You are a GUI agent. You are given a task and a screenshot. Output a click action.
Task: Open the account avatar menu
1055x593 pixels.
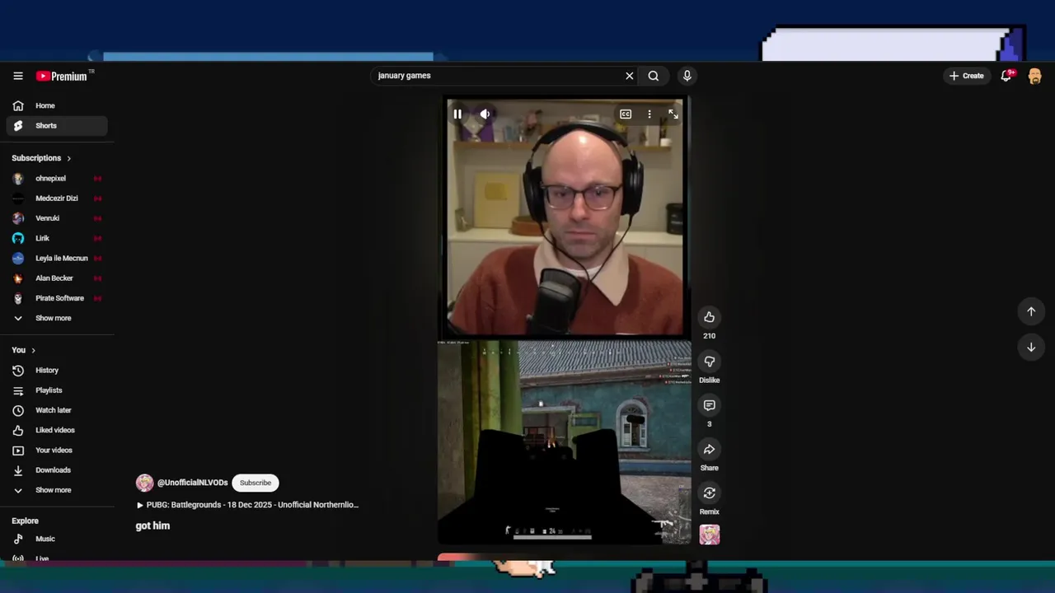[1035, 76]
